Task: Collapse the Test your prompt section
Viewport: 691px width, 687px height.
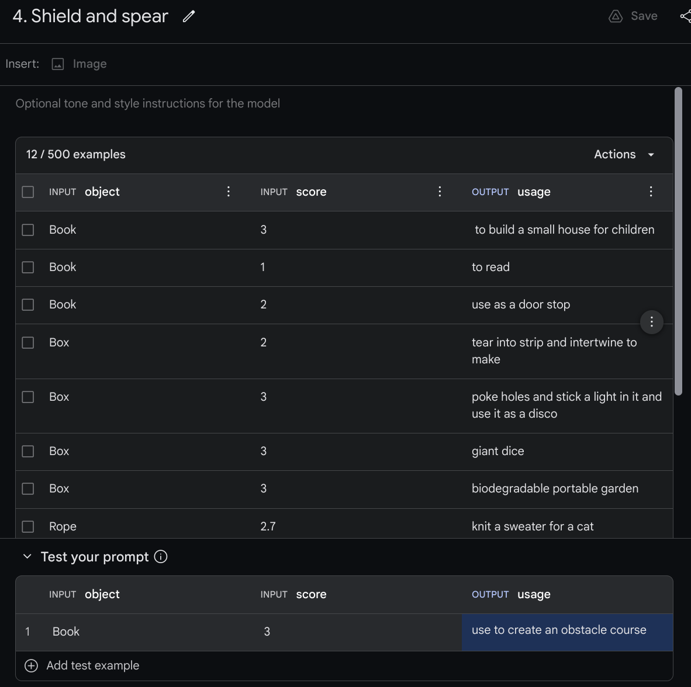Action: 27,557
